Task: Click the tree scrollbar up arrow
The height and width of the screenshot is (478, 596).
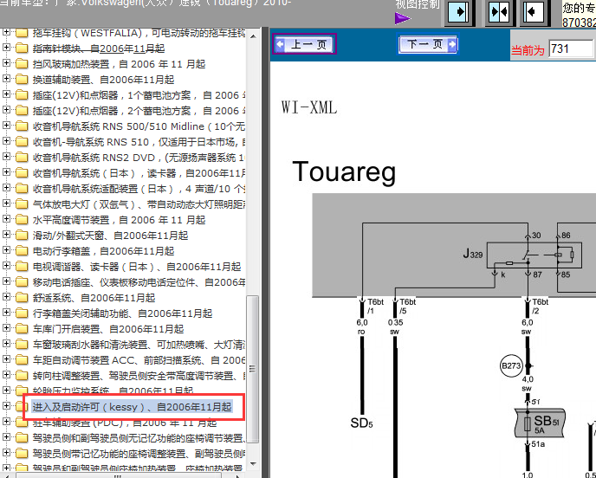Action: tap(253, 36)
